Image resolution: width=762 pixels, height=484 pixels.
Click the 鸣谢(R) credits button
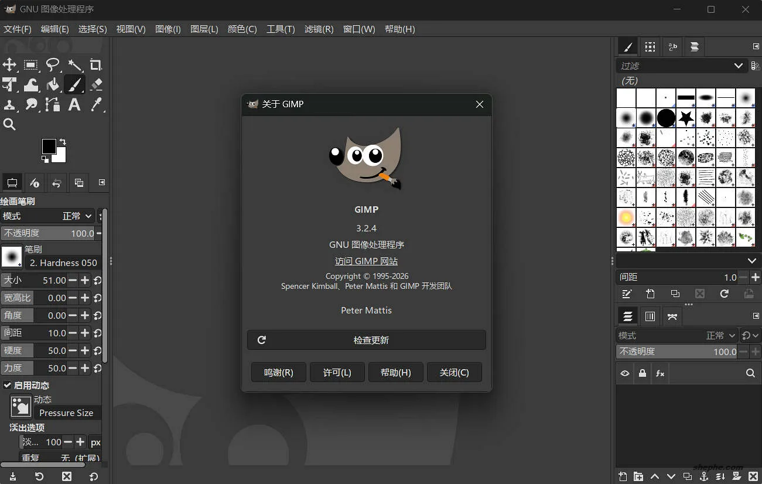click(279, 372)
